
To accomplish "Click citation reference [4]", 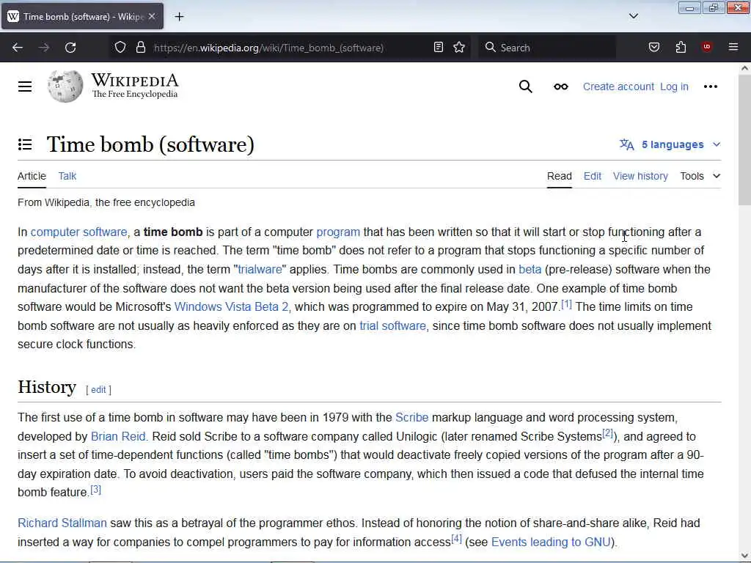I will pos(456,539).
